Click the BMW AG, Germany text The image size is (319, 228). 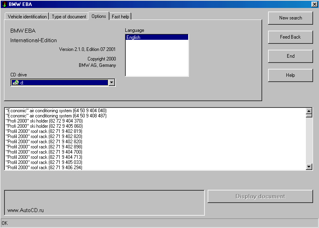point(97,65)
